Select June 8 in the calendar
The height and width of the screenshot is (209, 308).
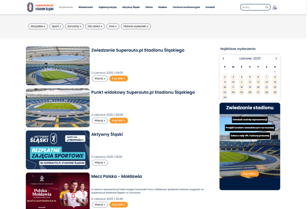pos(275,77)
